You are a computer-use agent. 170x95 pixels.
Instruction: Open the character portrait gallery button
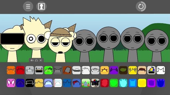click(x=41, y=6)
